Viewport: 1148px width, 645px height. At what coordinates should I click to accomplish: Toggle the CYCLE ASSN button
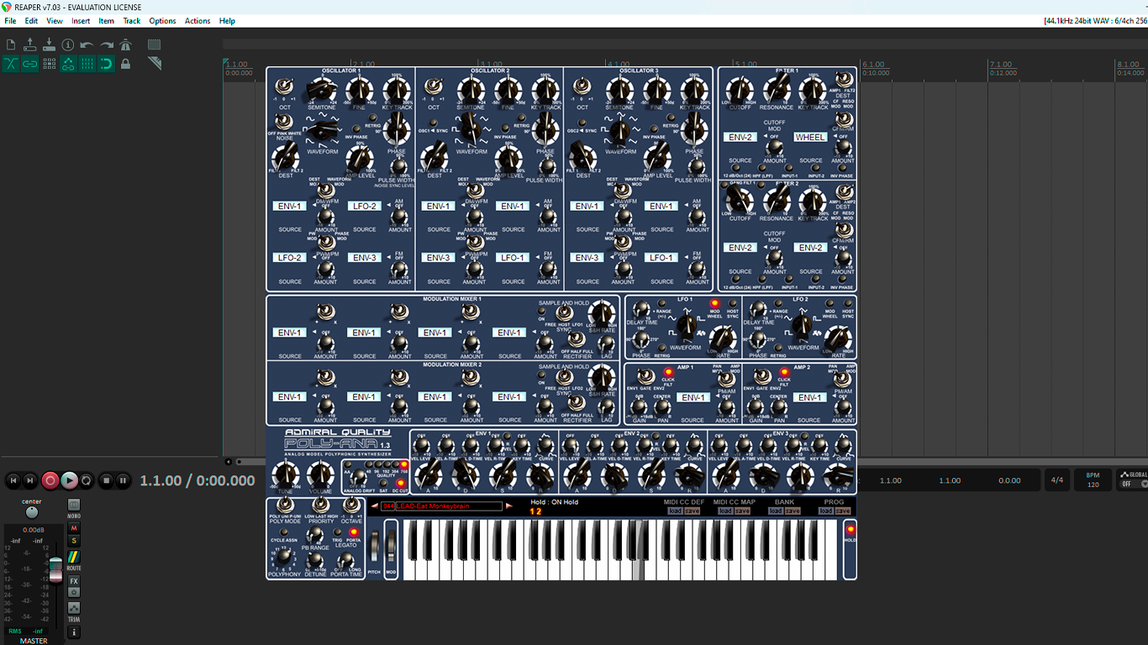pyautogui.click(x=284, y=532)
